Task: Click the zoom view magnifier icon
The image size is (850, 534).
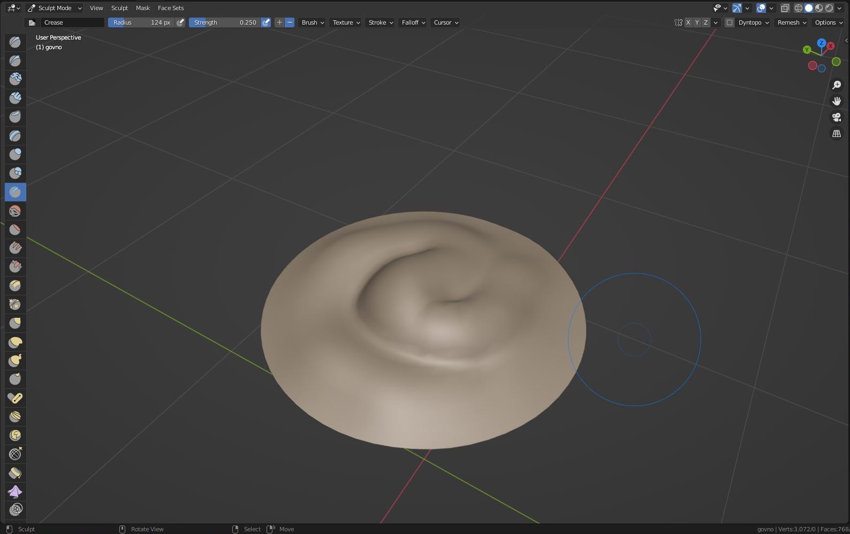Action: point(836,85)
